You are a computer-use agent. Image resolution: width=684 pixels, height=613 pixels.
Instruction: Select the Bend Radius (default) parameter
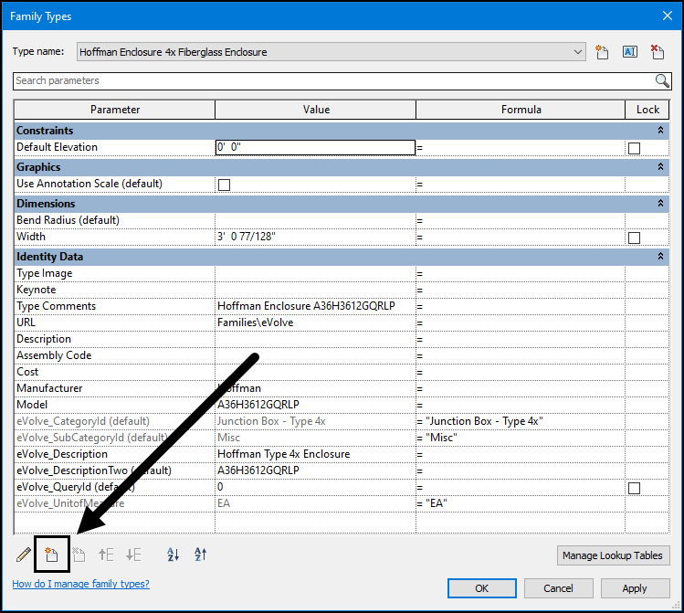[115, 220]
